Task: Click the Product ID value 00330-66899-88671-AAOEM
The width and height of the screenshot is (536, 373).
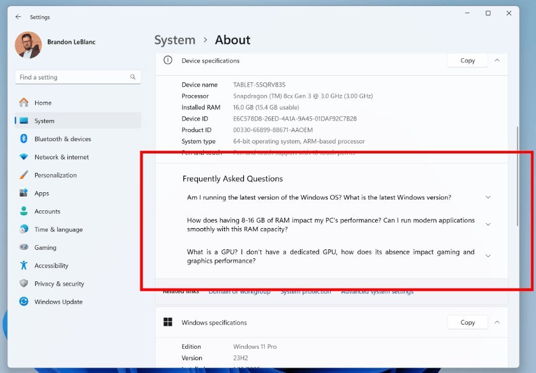Action: (x=273, y=130)
